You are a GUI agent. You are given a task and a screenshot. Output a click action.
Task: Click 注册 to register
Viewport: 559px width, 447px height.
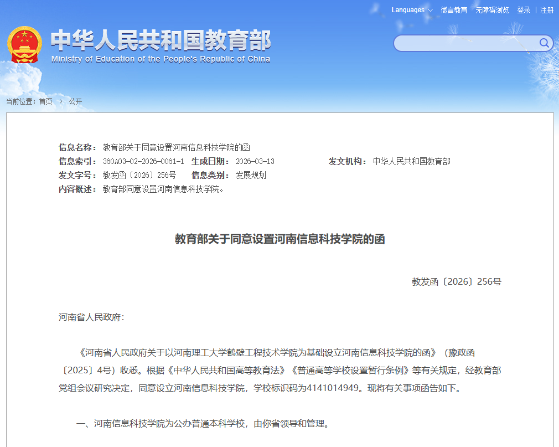point(547,10)
